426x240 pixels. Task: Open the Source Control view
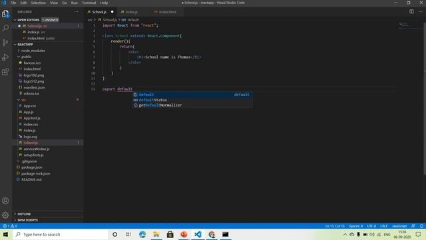point(5,43)
